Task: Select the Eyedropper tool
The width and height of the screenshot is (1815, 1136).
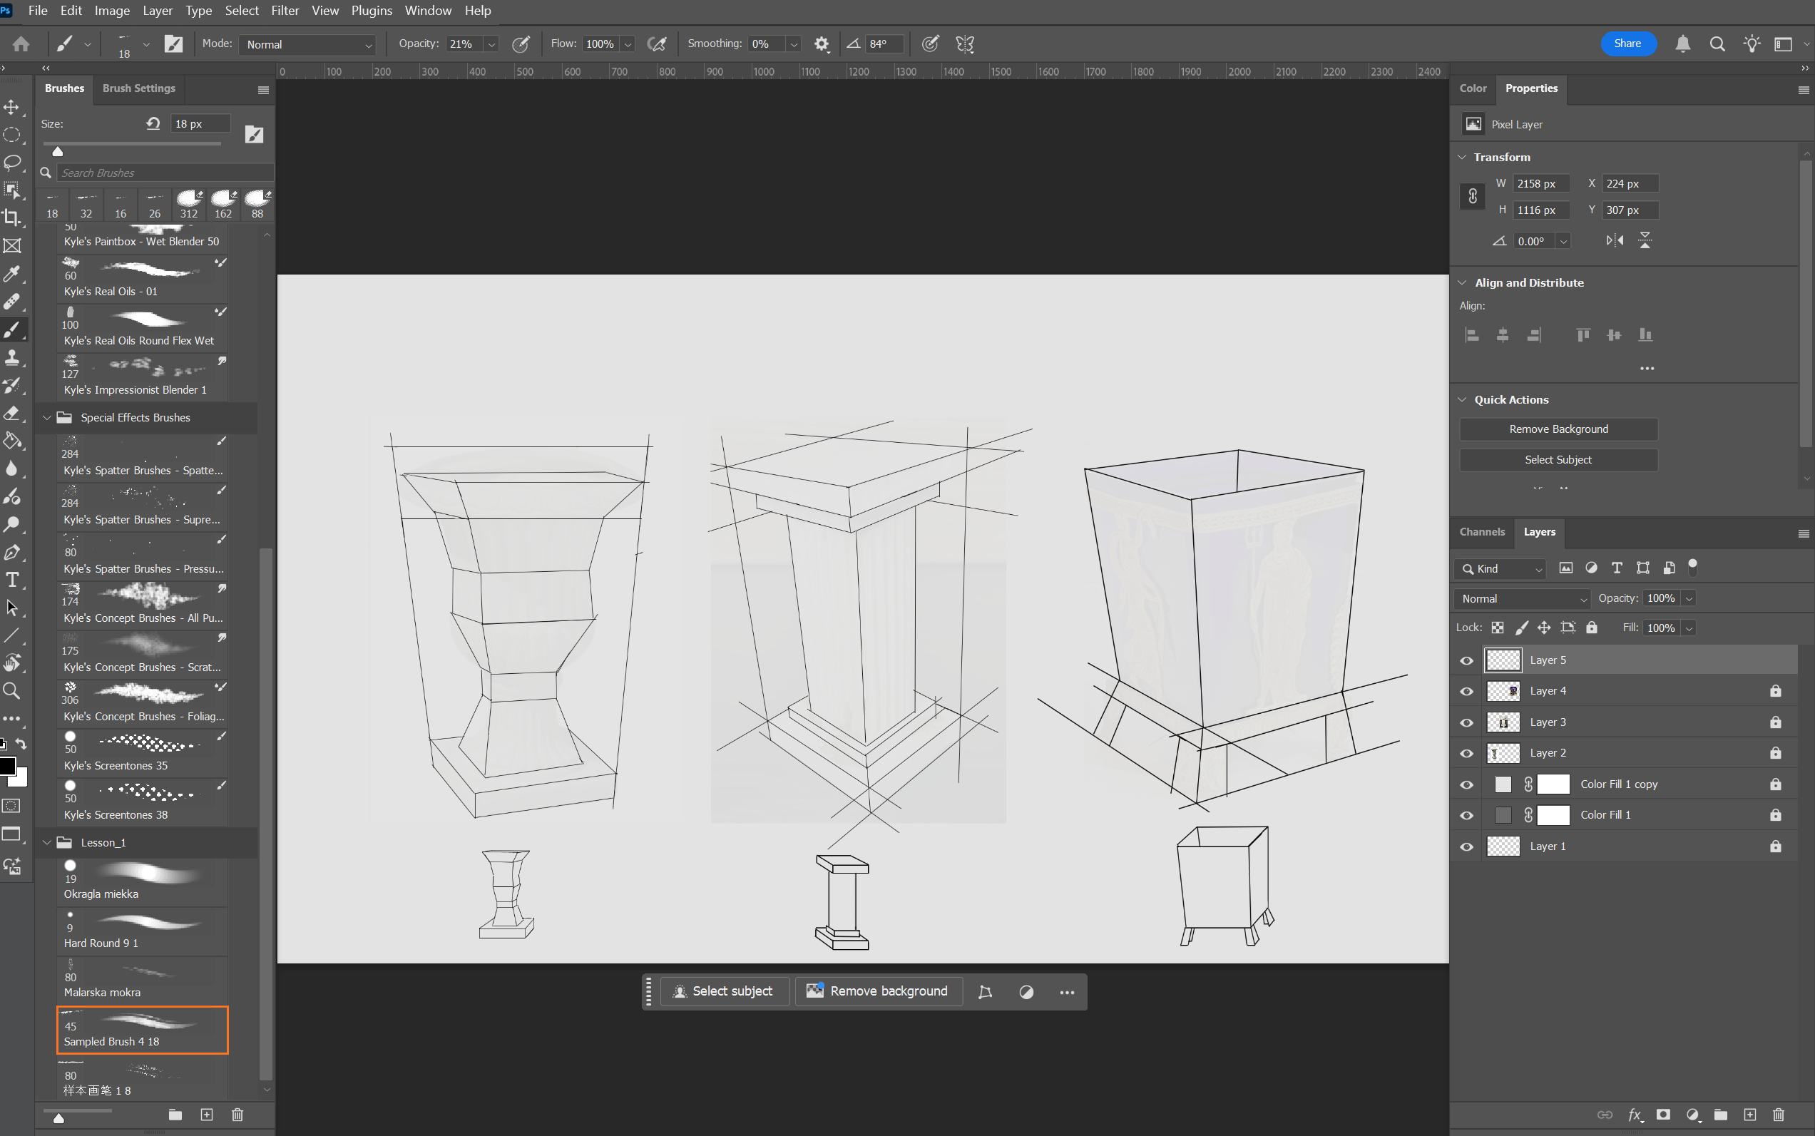Action: [x=12, y=274]
